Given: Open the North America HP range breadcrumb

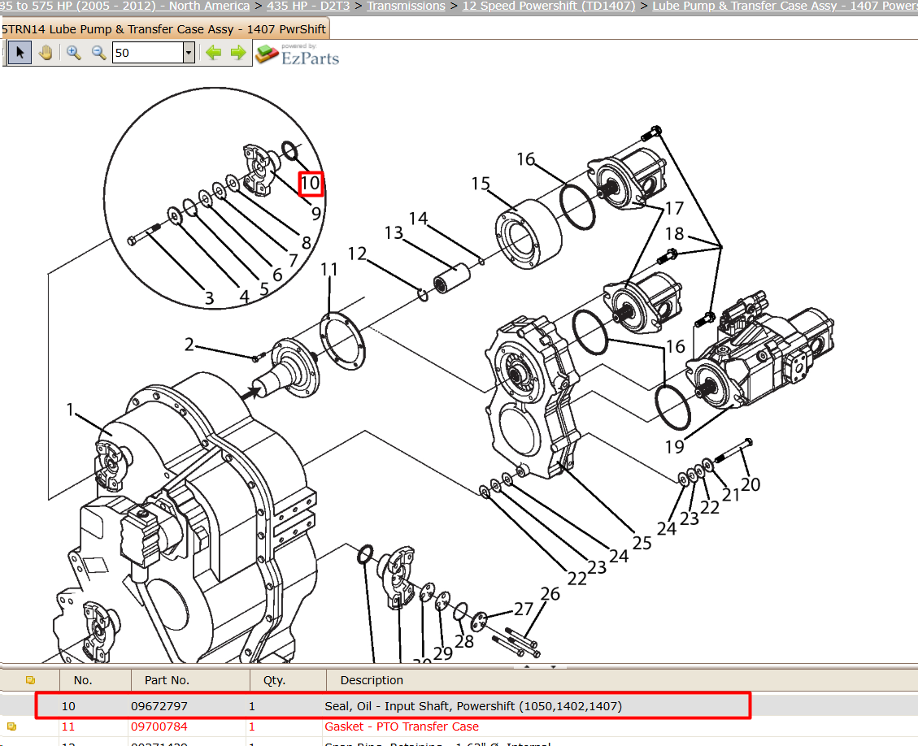Looking at the screenshot, I should [124, 6].
